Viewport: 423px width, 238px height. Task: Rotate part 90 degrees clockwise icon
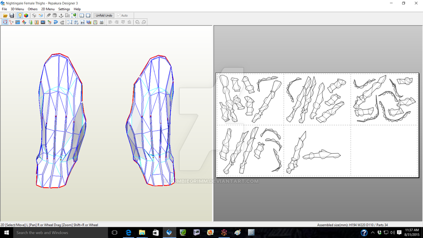pyautogui.click(x=144, y=22)
